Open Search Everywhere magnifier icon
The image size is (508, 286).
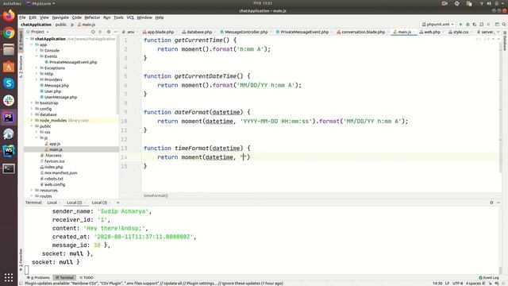(x=504, y=25)
